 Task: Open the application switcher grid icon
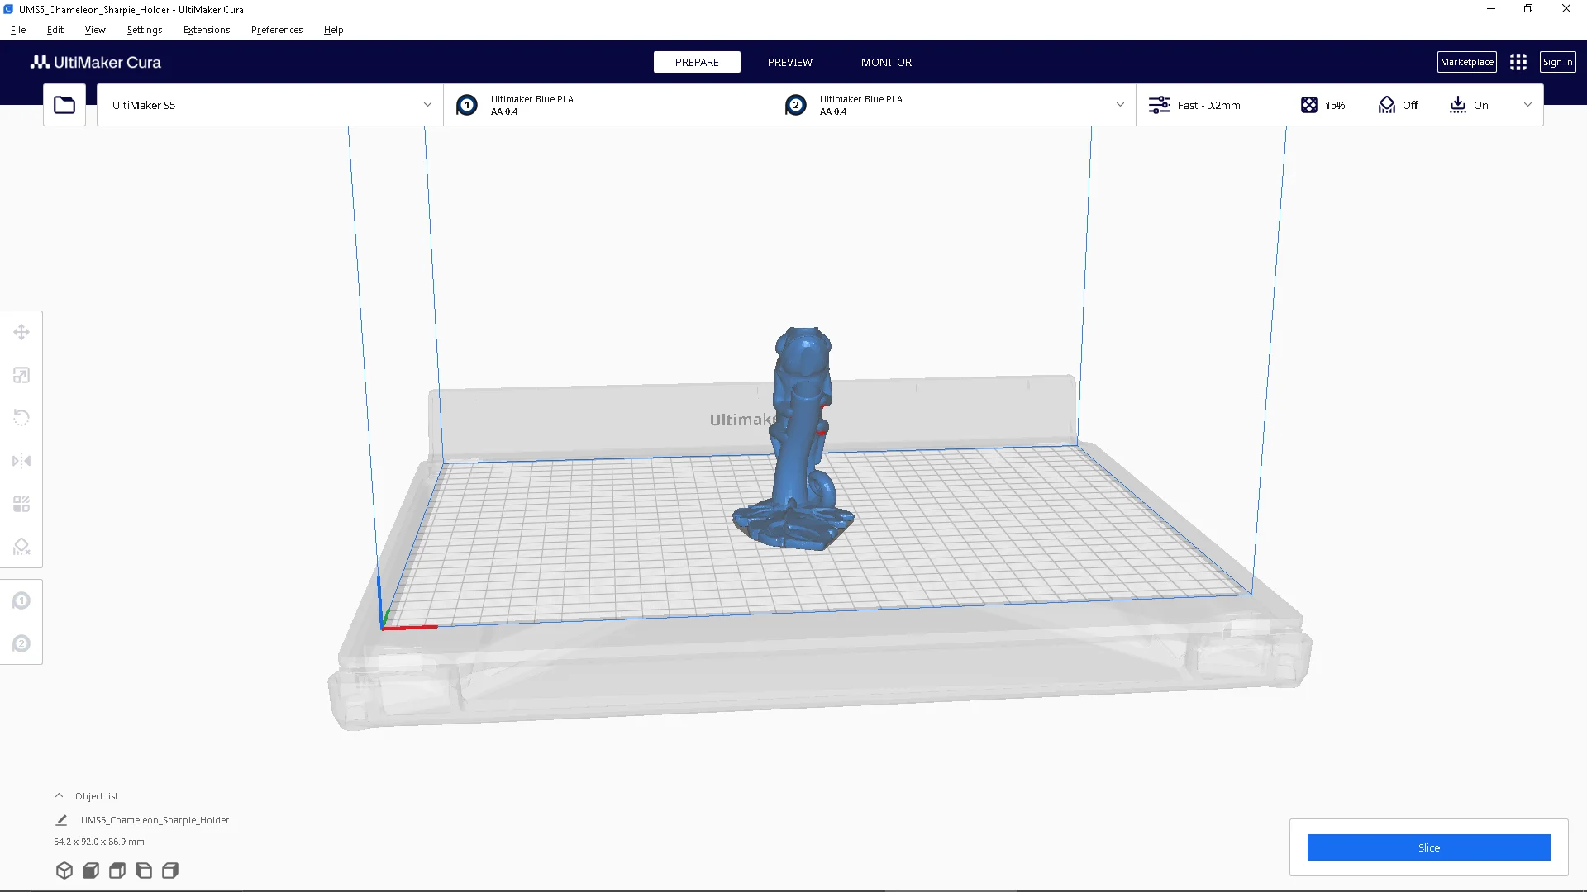(1518, 62)
